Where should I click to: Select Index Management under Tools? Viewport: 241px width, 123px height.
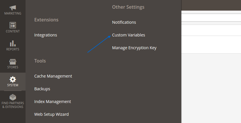53,102
